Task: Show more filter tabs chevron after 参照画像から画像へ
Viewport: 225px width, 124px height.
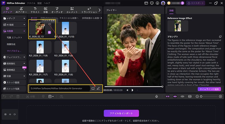Action: tap(101, 18)
